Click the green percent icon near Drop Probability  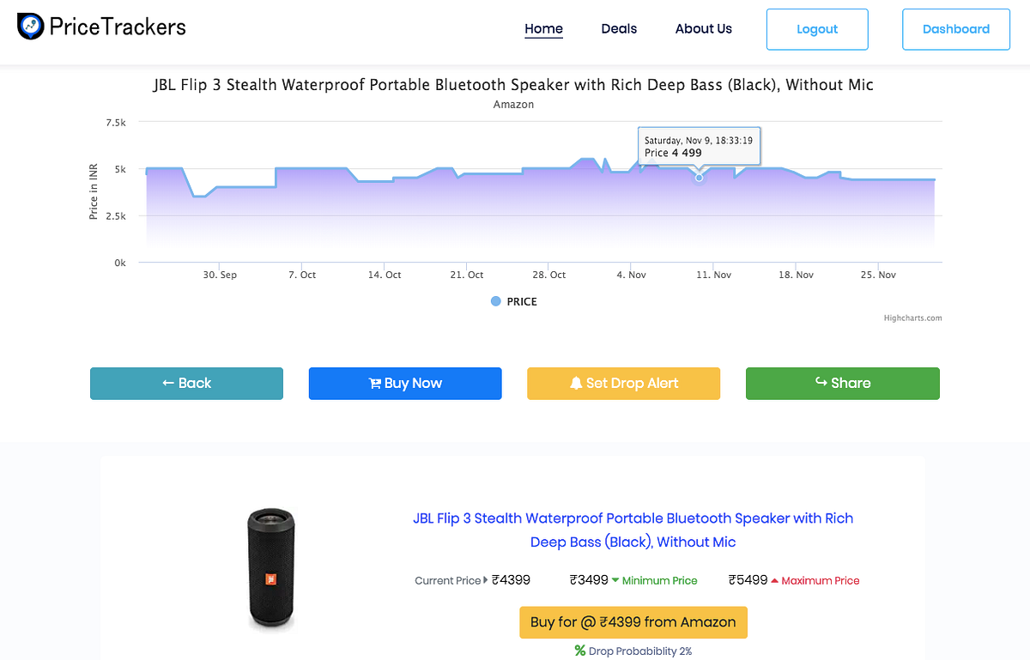pos(580,651)
